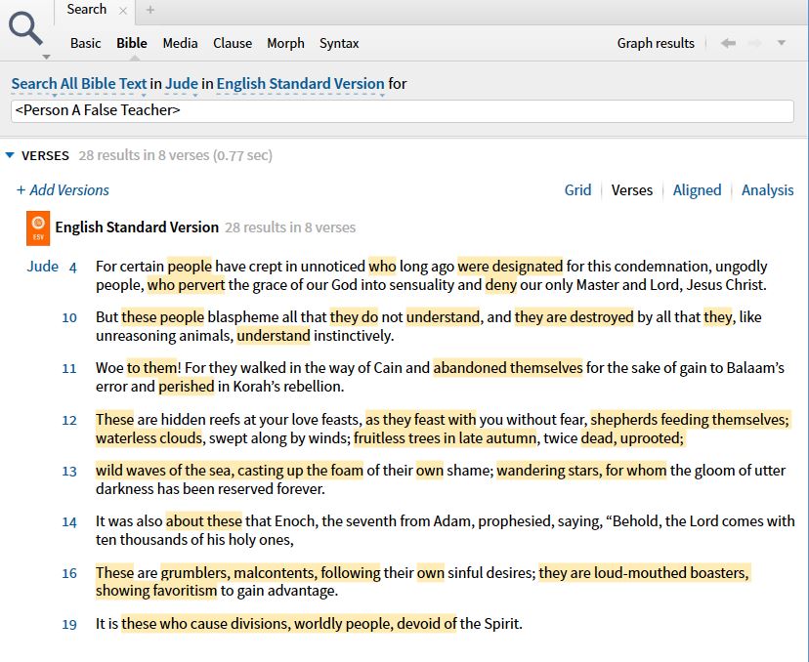The width and height of the screenshot is (809, 662).
Task: Open Graph results
Action: point(656,43)
